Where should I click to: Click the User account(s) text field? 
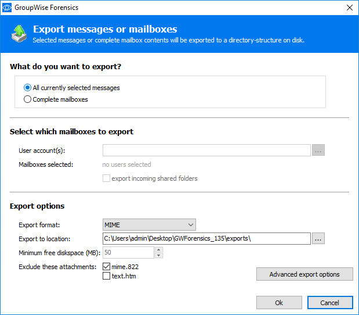(206, 151)
